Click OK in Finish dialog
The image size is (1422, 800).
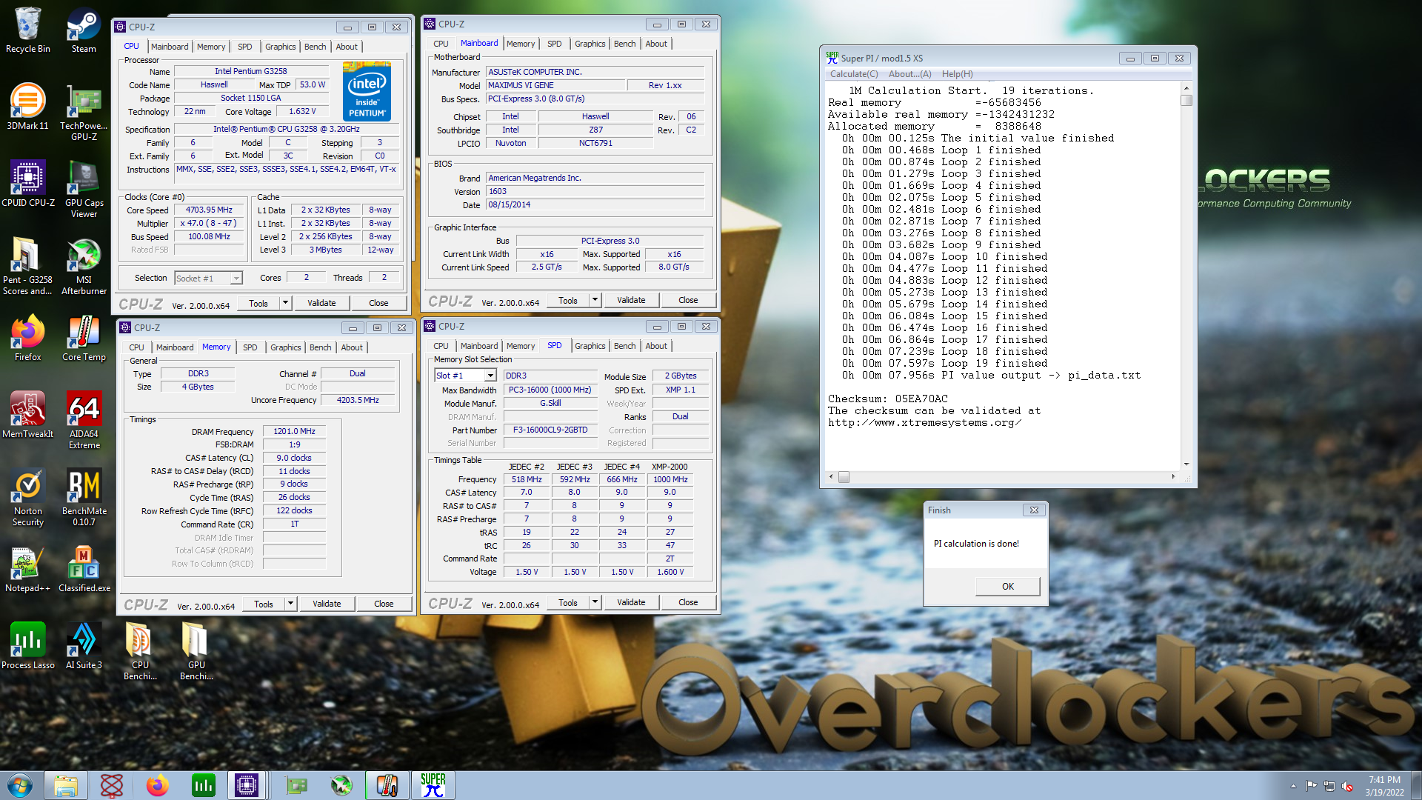click(1007, 586)
